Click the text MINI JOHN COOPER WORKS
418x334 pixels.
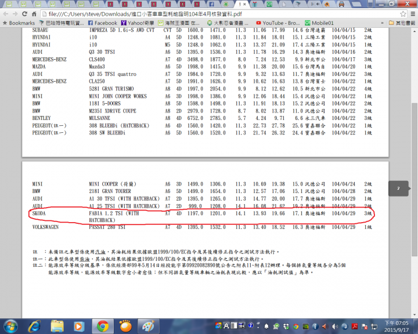point(118,96)
